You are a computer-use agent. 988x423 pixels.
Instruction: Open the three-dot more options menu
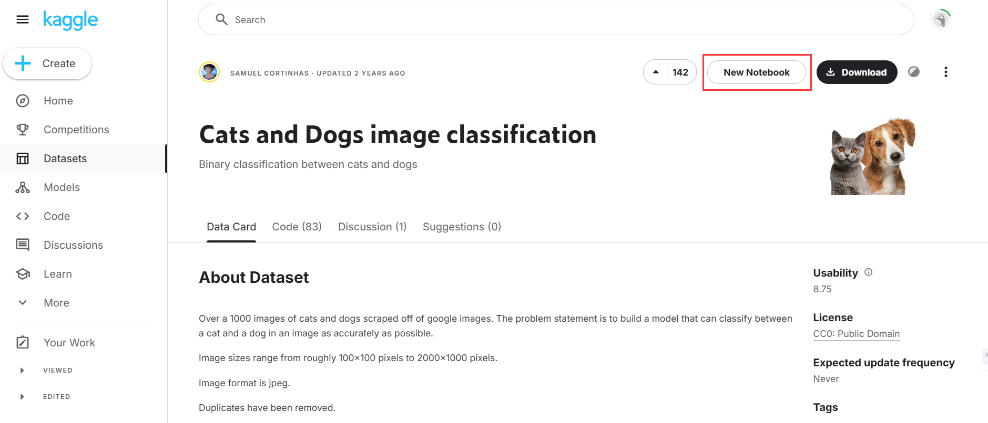[945, 72]
